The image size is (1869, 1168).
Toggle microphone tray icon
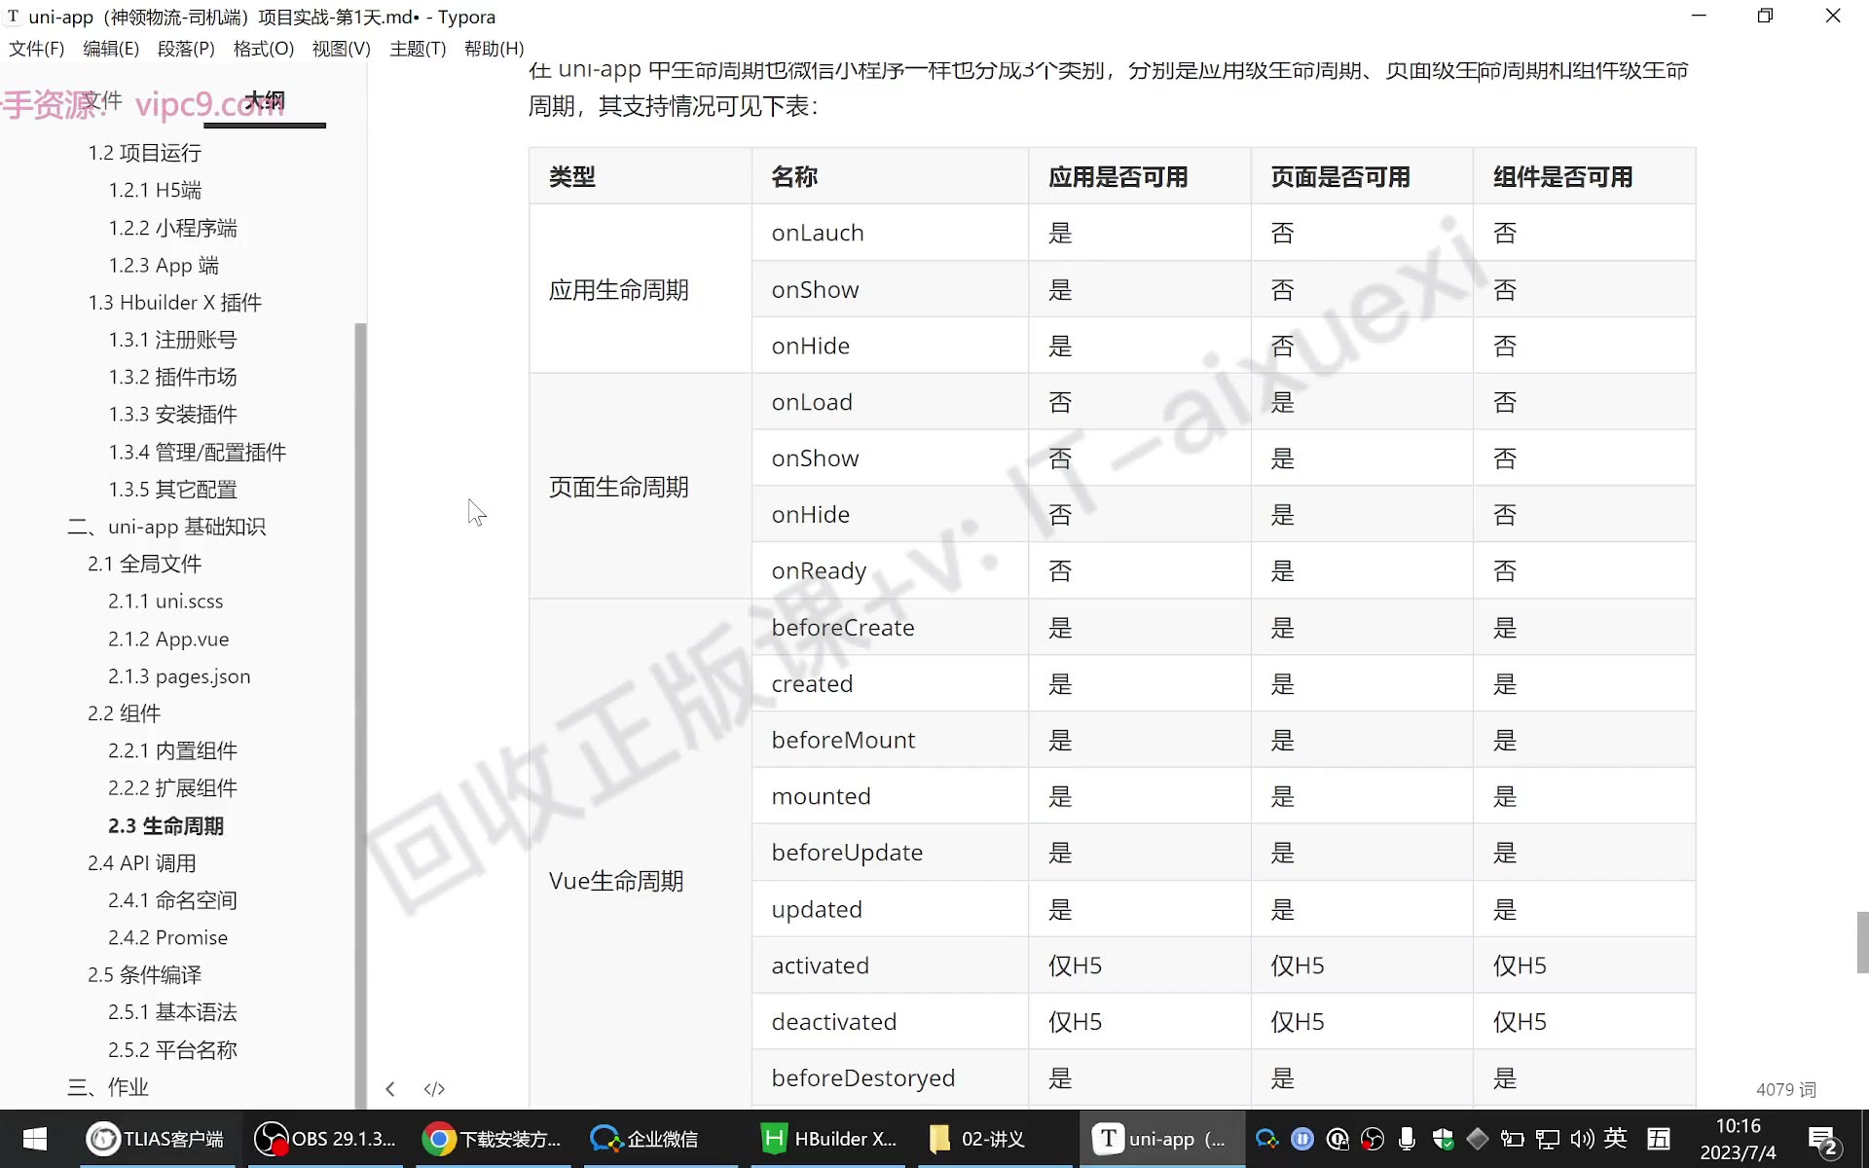(x=1407, y=1139)
